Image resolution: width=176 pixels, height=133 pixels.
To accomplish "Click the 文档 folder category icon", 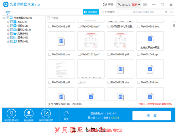I will tap(15, 34).
